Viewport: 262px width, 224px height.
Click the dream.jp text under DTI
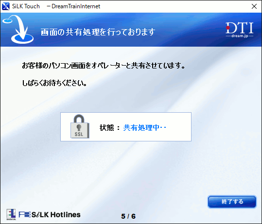pos(240,36)
